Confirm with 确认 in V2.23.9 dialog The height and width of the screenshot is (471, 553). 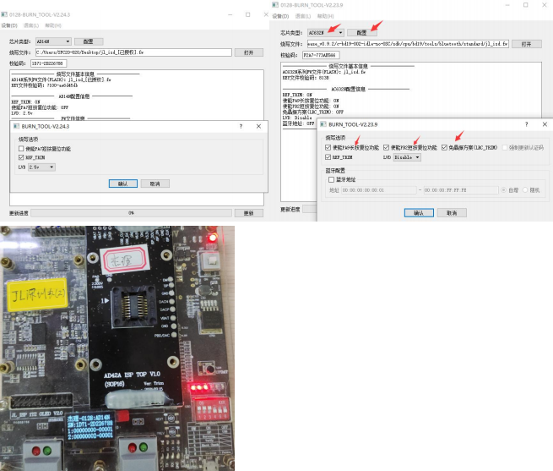pos(419,213)
